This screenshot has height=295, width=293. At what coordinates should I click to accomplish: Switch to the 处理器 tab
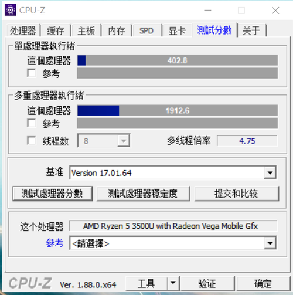(x=23, y=30)
